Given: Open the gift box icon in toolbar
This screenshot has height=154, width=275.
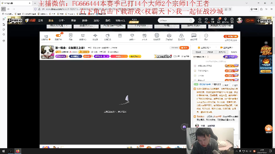Looking at the screenshot, I should 120,36.
